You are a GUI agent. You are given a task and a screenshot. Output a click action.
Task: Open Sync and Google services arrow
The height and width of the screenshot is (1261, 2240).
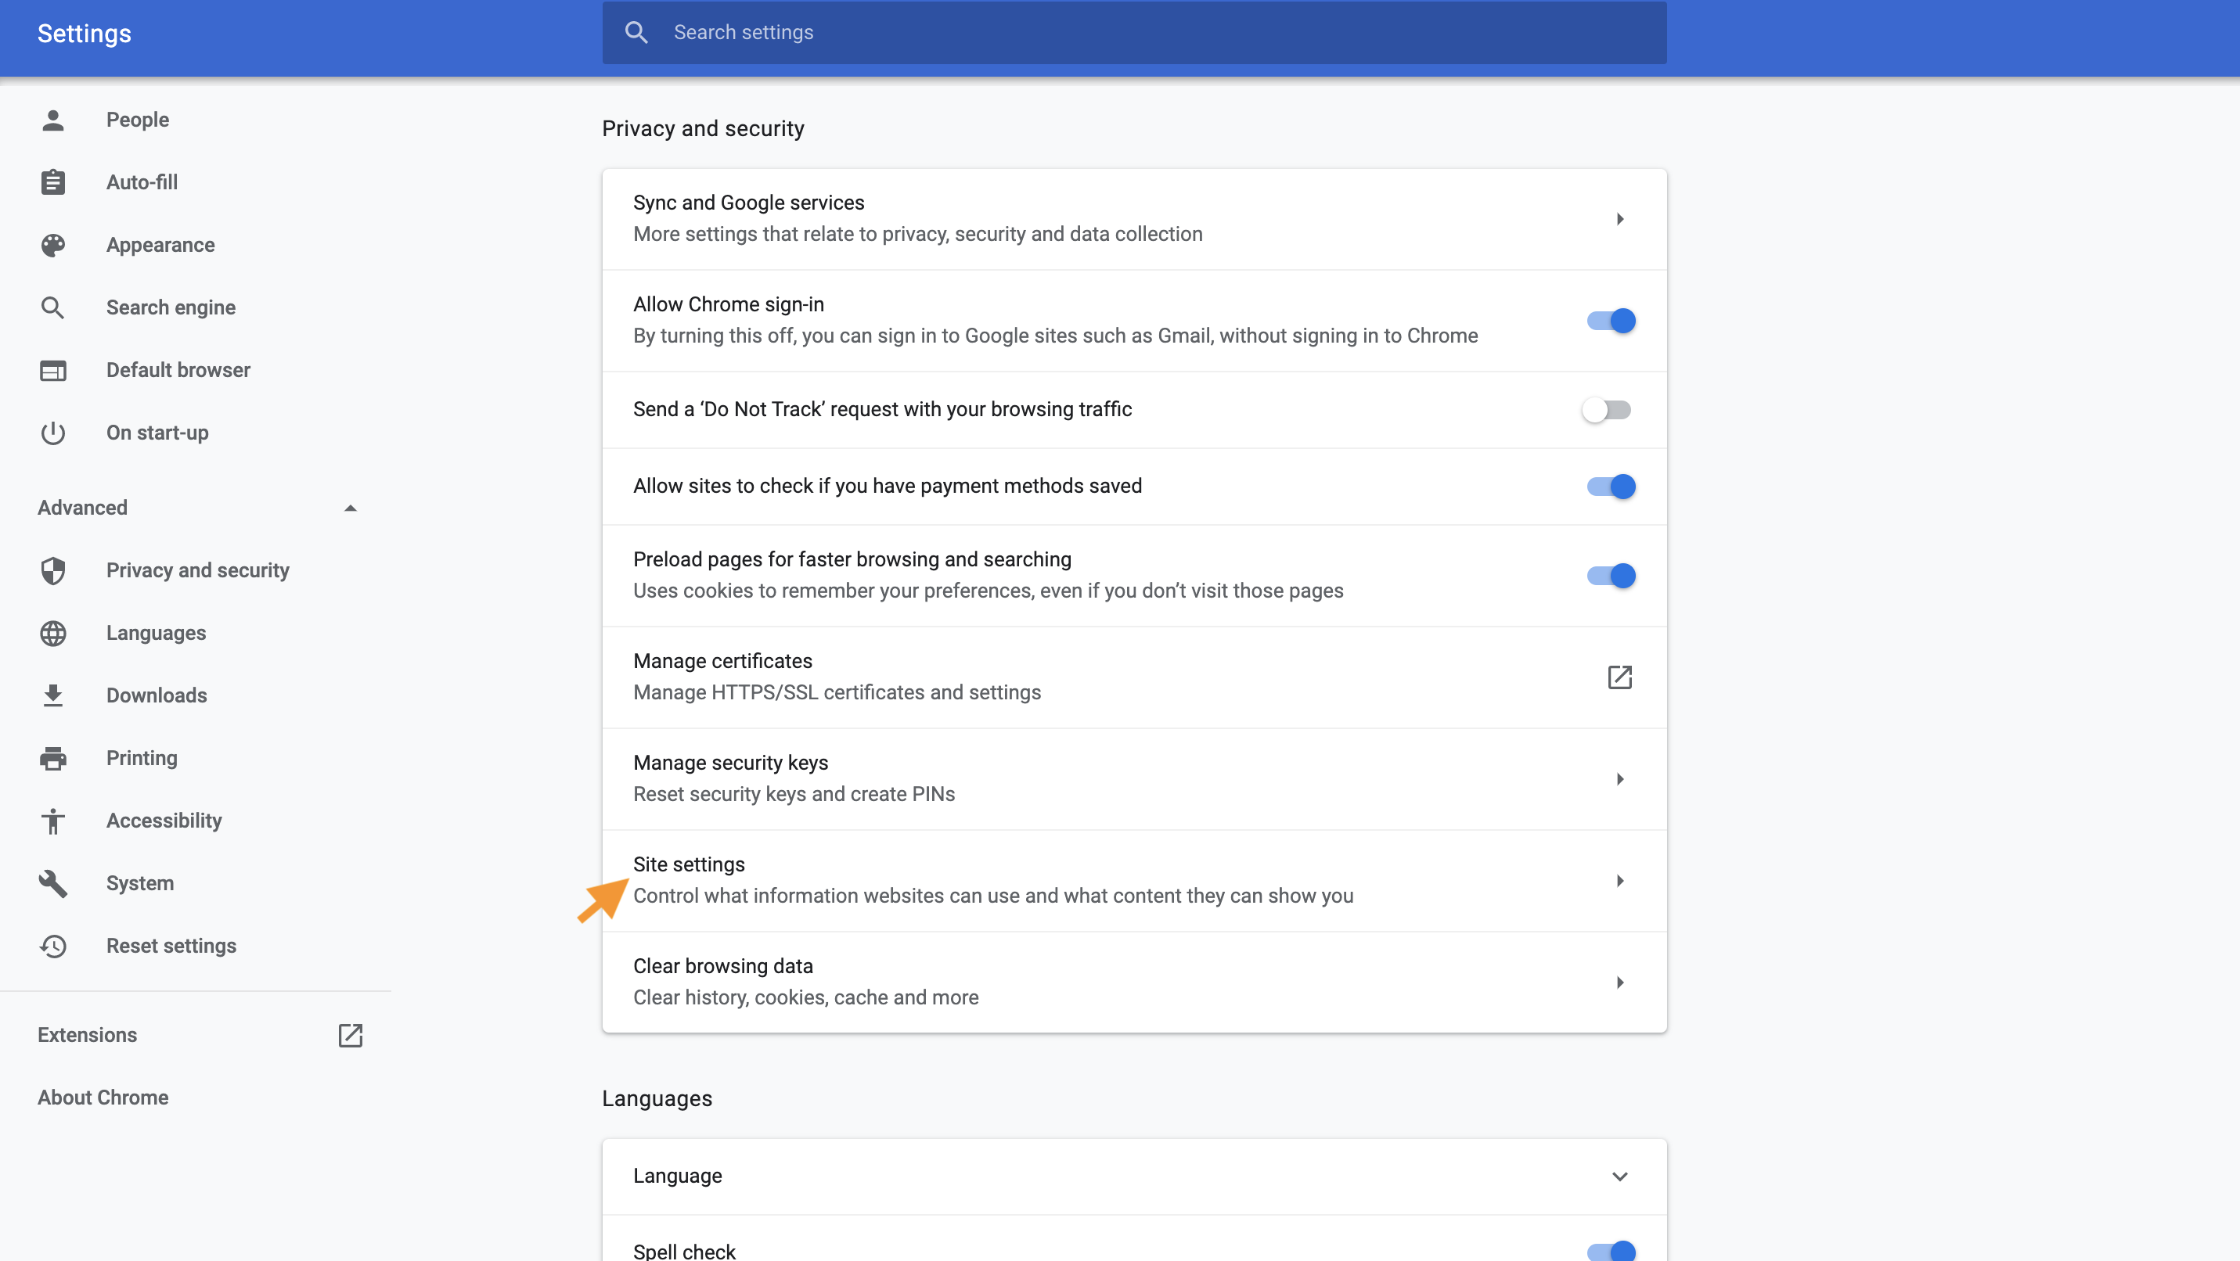coord(1620,219)
